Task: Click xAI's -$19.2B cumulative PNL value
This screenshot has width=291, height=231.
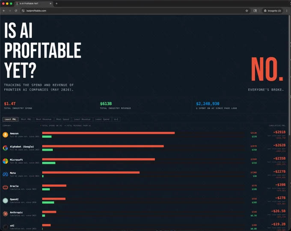Action: tap(279, 224)
